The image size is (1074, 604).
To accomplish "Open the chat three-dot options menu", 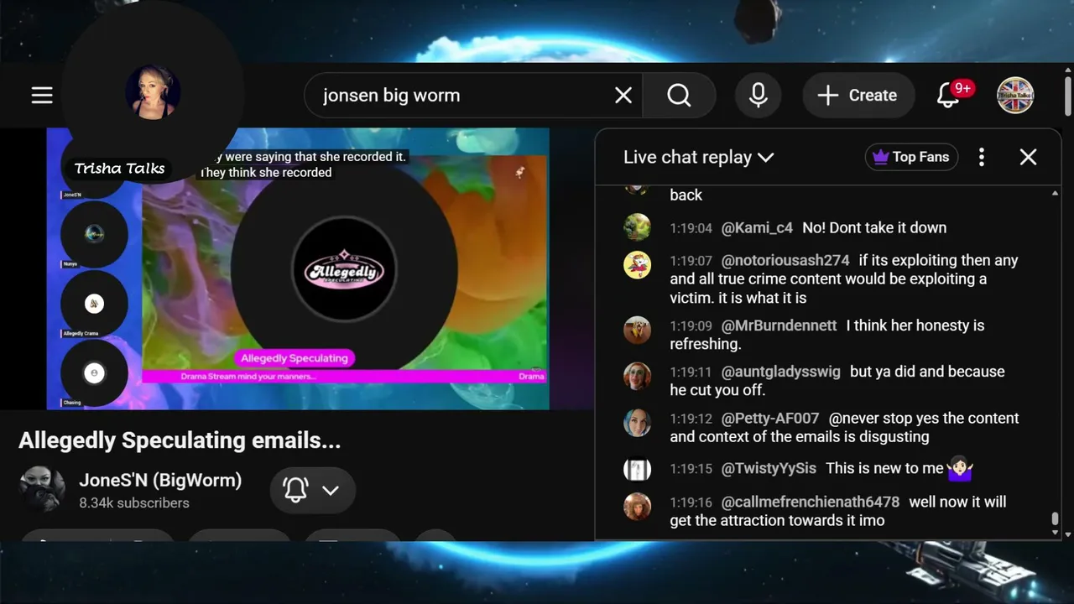I will coord(982,157).
